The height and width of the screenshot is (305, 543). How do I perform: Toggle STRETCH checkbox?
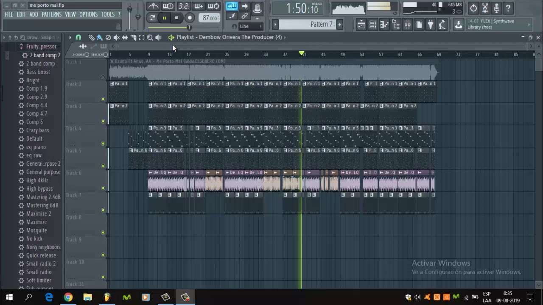click(105, 55)
